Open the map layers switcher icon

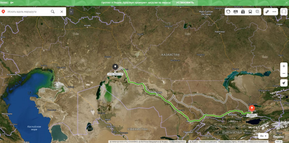coord(257,12)
